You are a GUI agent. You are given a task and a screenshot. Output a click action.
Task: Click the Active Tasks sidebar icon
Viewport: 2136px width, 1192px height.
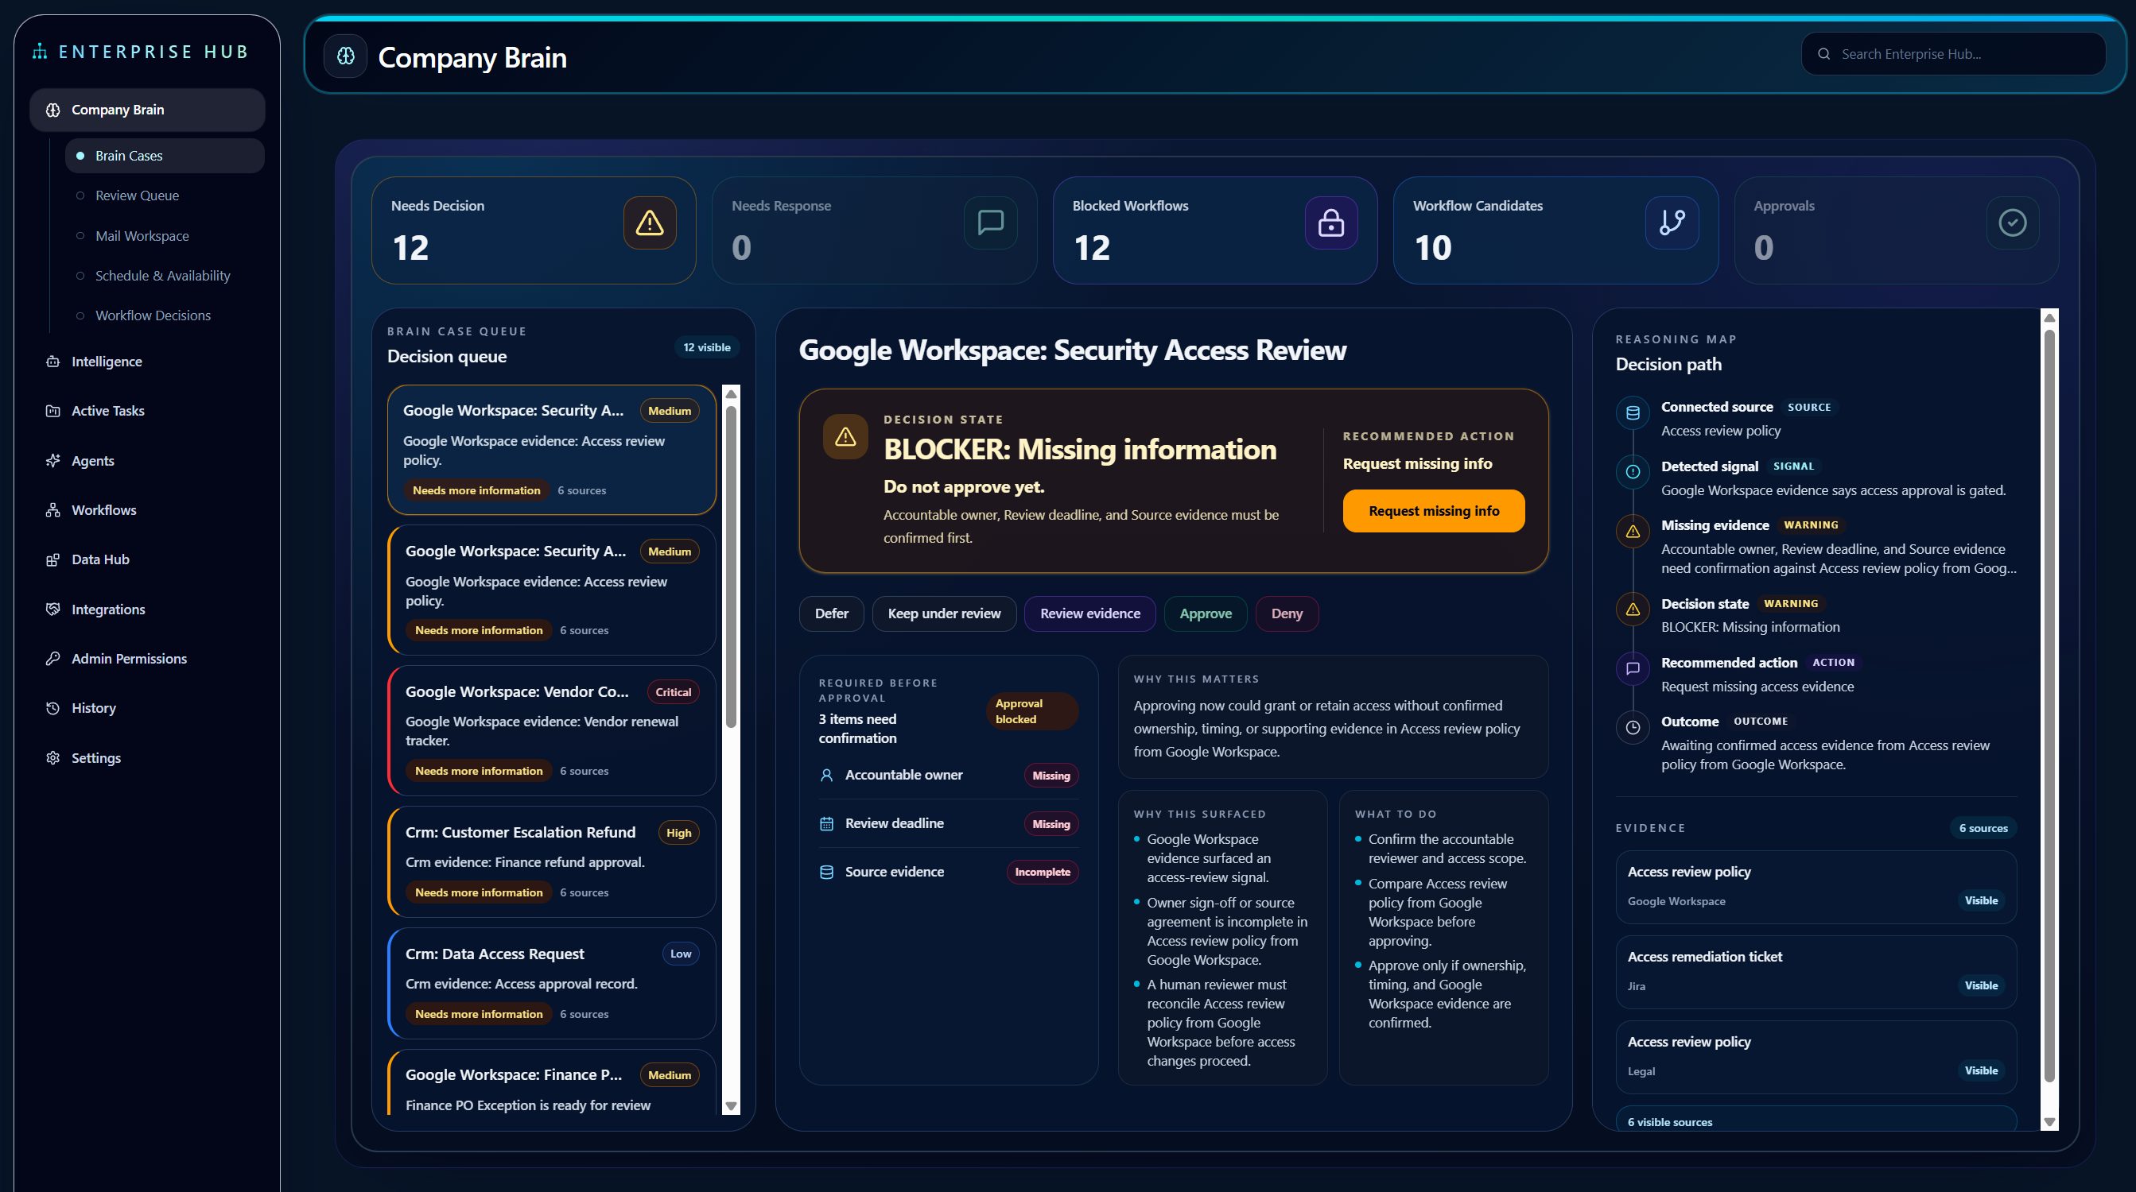(x=53, y=411)
